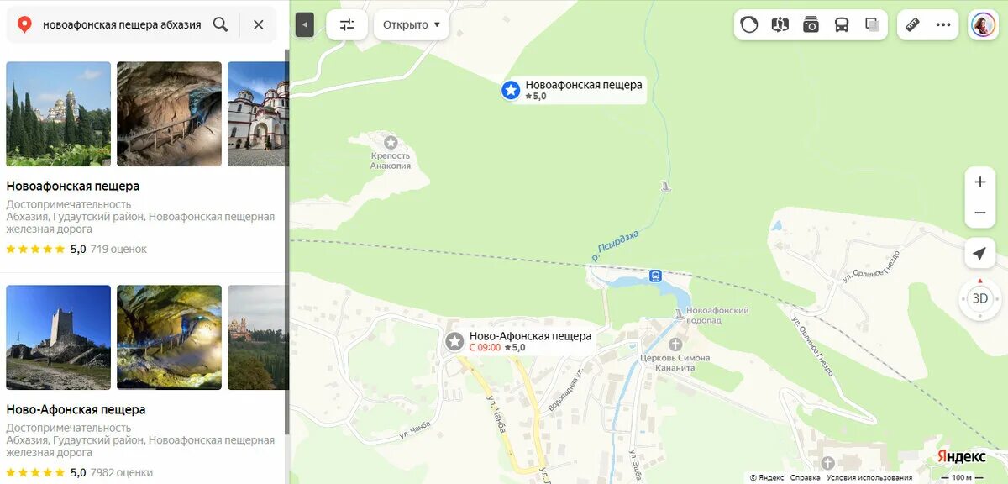Click the waterfall marker north of the river
Image resolution: width=1008 pixels, height=484 pixels.
point(665,187)
